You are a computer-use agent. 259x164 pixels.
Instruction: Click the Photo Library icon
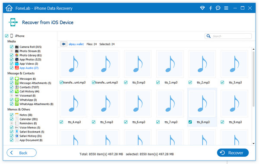pyautogui.click(x=17, y=55)
